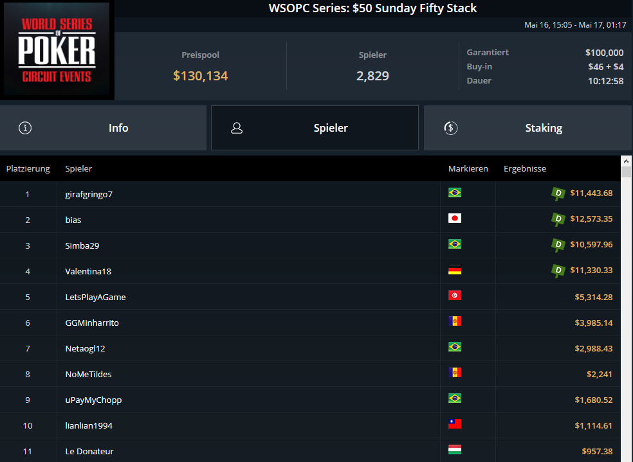The image size is (633, 462).
Task: Open the Info tab
Action: pyautogui.click(x=104, y=128)
